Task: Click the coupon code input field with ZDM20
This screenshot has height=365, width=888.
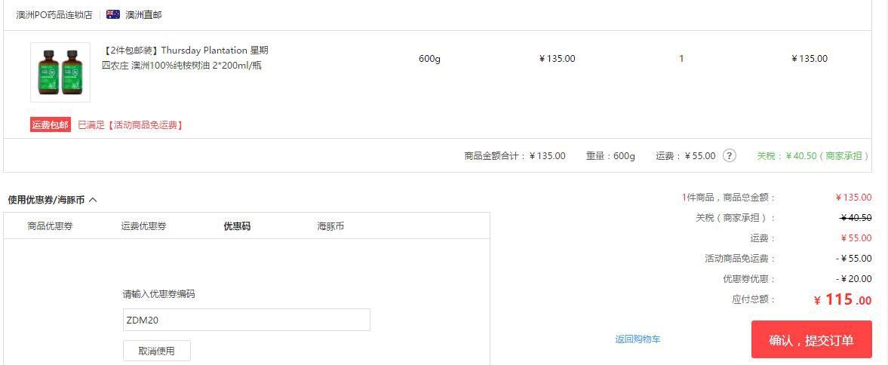Action: click(x=247, y=320)
